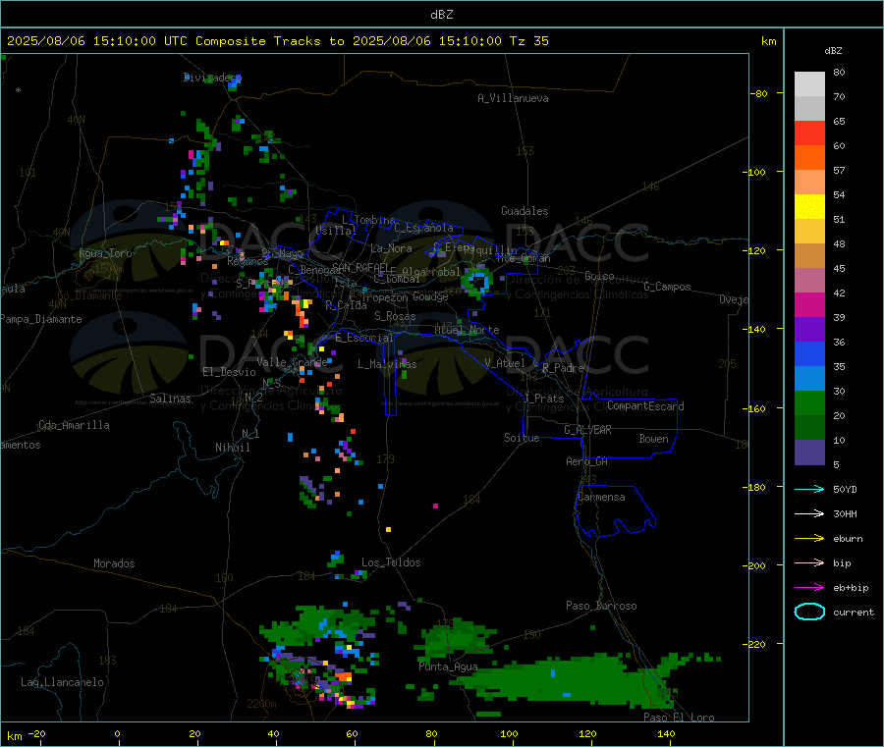Viewport: 884px width, 747px height.
Task: Click the cyan 50YD track arrow in legend
Action: [x=809, y=489]
